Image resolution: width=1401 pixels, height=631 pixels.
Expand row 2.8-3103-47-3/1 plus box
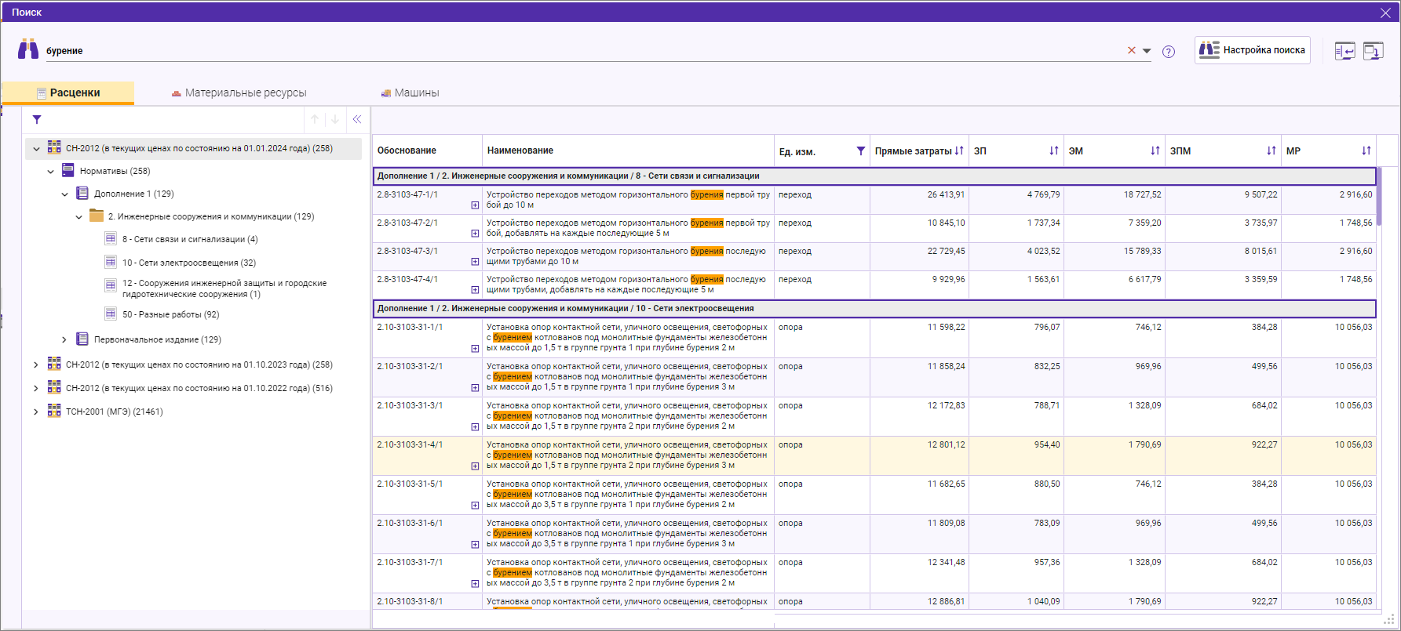tap(475, 262)
